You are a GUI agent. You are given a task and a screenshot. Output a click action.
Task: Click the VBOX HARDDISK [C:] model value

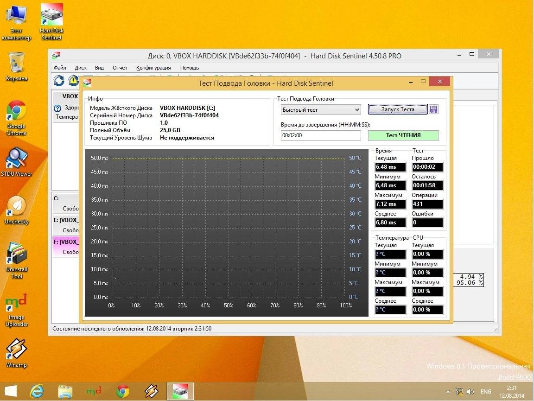[187, 108]
